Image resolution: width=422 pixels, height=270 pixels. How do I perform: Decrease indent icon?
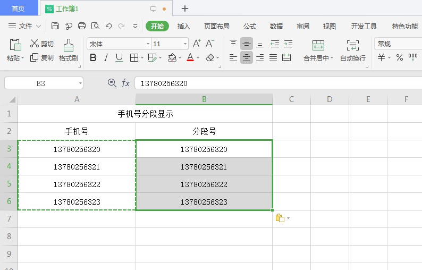[x=275, y=44]
